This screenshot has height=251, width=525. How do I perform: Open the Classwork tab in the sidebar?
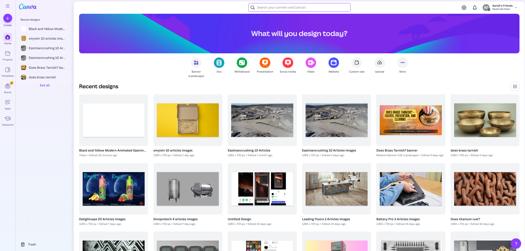coord(7,120)
